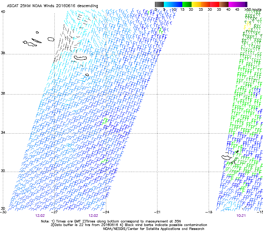The width and height of the screenshot is (263, 231).
Task: Click the yellow 20-25 knots color swatch
Action: (196, 4)
